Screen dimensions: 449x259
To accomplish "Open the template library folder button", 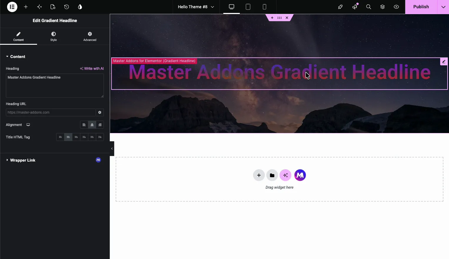I will 272,175.
